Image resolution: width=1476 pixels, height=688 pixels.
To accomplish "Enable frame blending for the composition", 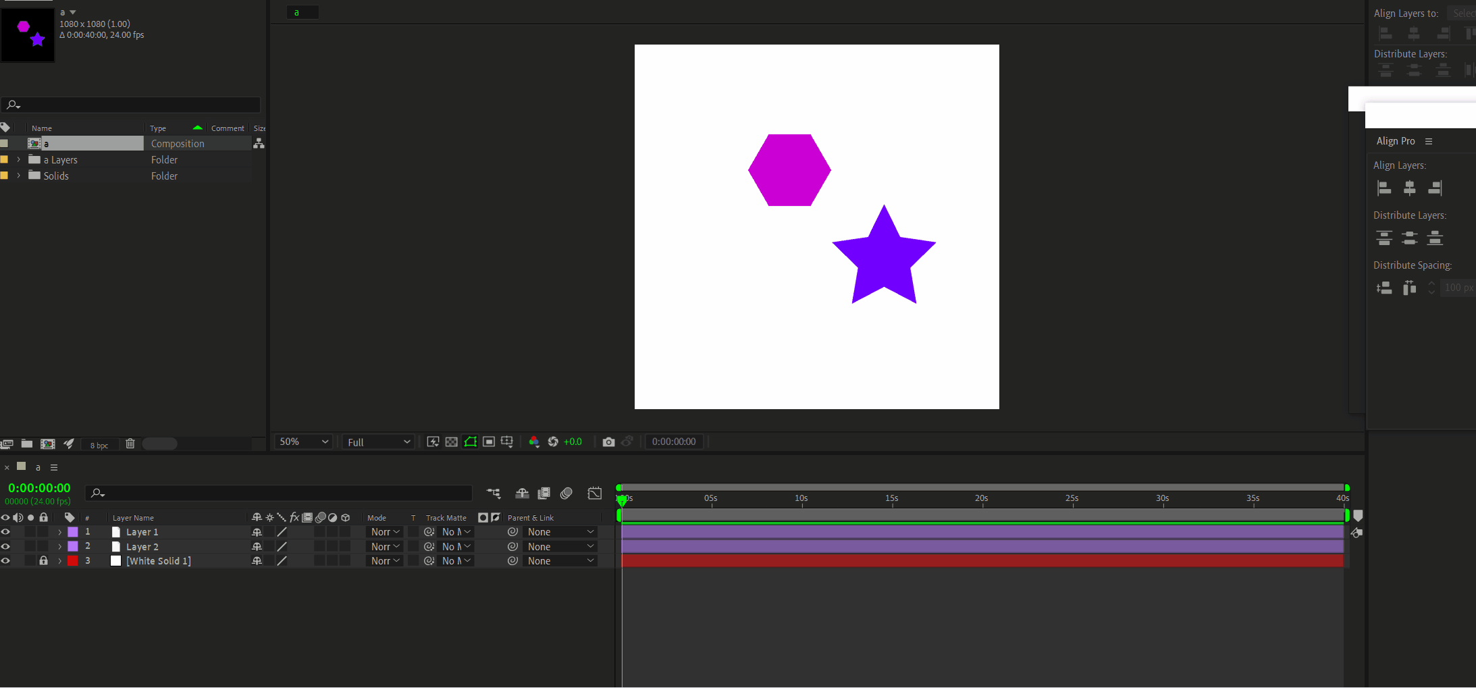I will click(x=544, y=494).
